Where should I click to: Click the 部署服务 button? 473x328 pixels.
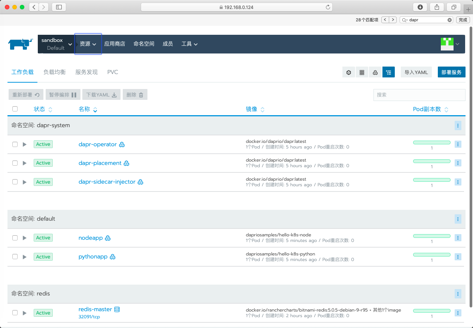tap(451, 72)
